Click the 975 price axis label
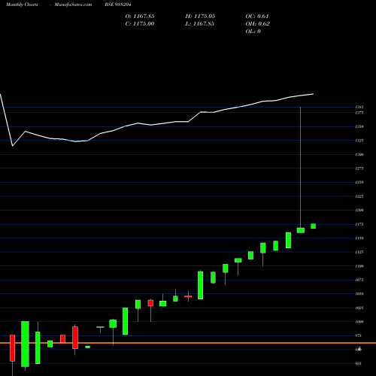This screenshot has width=376, height=376. (359, 335)
